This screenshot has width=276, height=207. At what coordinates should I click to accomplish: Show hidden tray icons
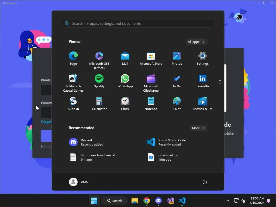click(x=227, y=201)
